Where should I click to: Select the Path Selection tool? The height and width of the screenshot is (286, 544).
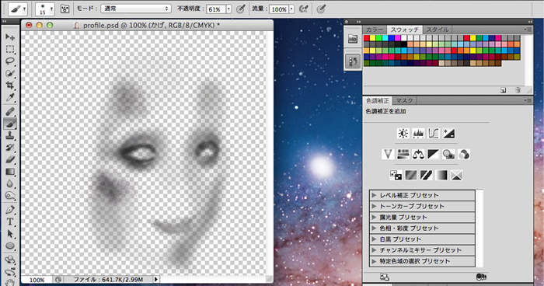click(x=10, y=234)
